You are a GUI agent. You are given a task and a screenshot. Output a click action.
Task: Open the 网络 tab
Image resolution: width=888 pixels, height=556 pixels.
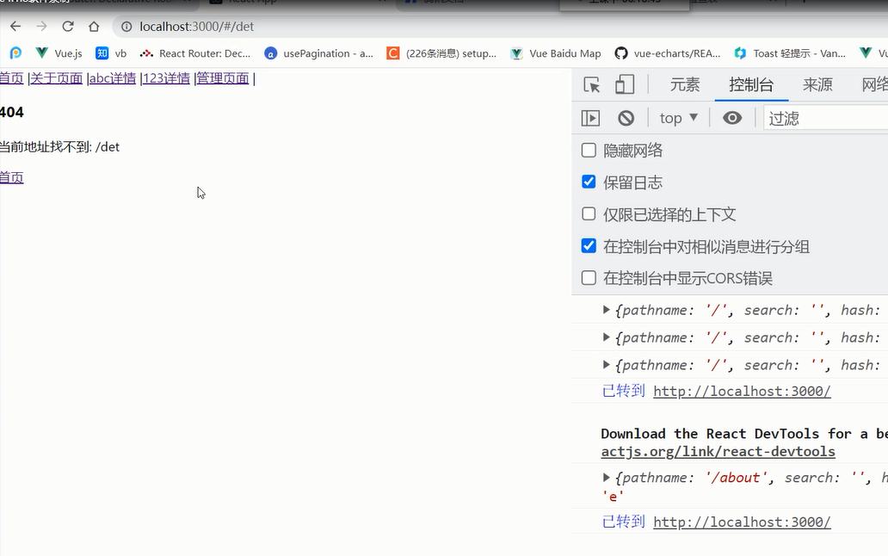click(x=876, y=83)
